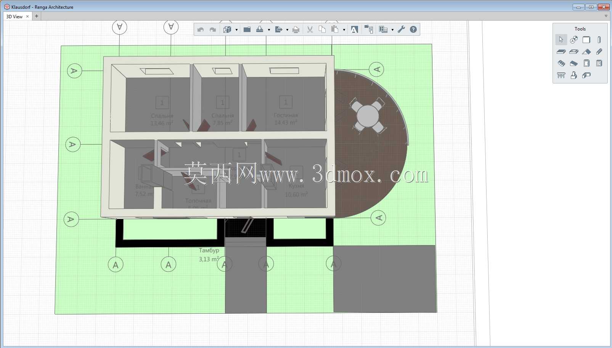Click the Топочная room label
The height and width of the screenshot is (348, 612).
pos(198,200)
